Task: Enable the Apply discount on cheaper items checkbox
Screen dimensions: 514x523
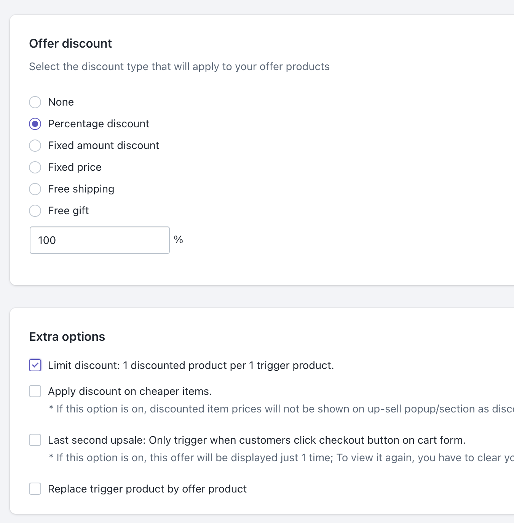Action: pyautogui.click(x=35, y=391)
